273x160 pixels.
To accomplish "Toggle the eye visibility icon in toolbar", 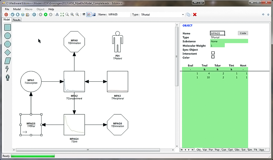I will 84,15.
